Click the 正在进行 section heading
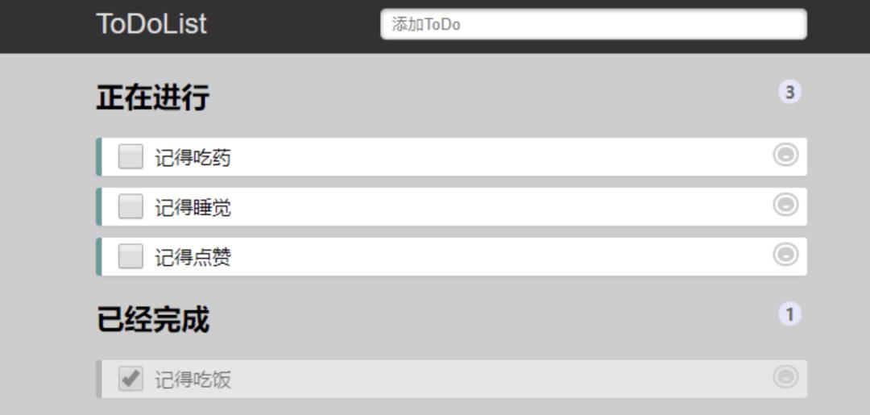Screen dimensions: 870x415 pos(153,98)
